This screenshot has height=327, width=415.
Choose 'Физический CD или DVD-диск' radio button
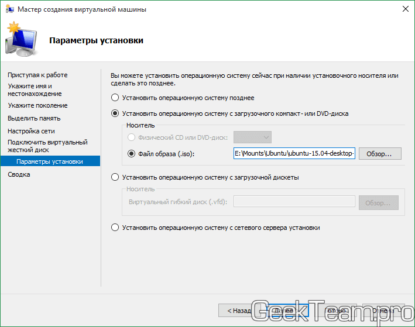point(132,137)
